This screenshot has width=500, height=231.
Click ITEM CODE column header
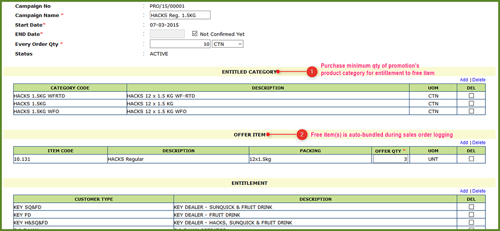(x=60, y=150)
